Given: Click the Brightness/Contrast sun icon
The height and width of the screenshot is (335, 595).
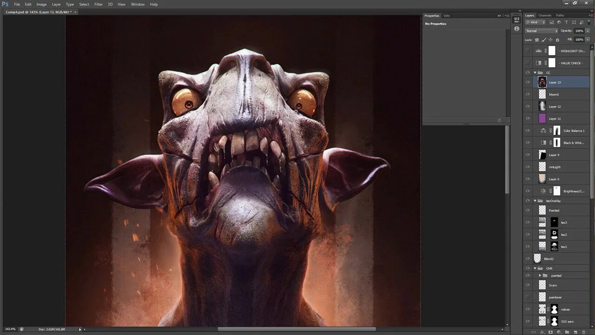Looking at the screenshot, I should (543, 191).
